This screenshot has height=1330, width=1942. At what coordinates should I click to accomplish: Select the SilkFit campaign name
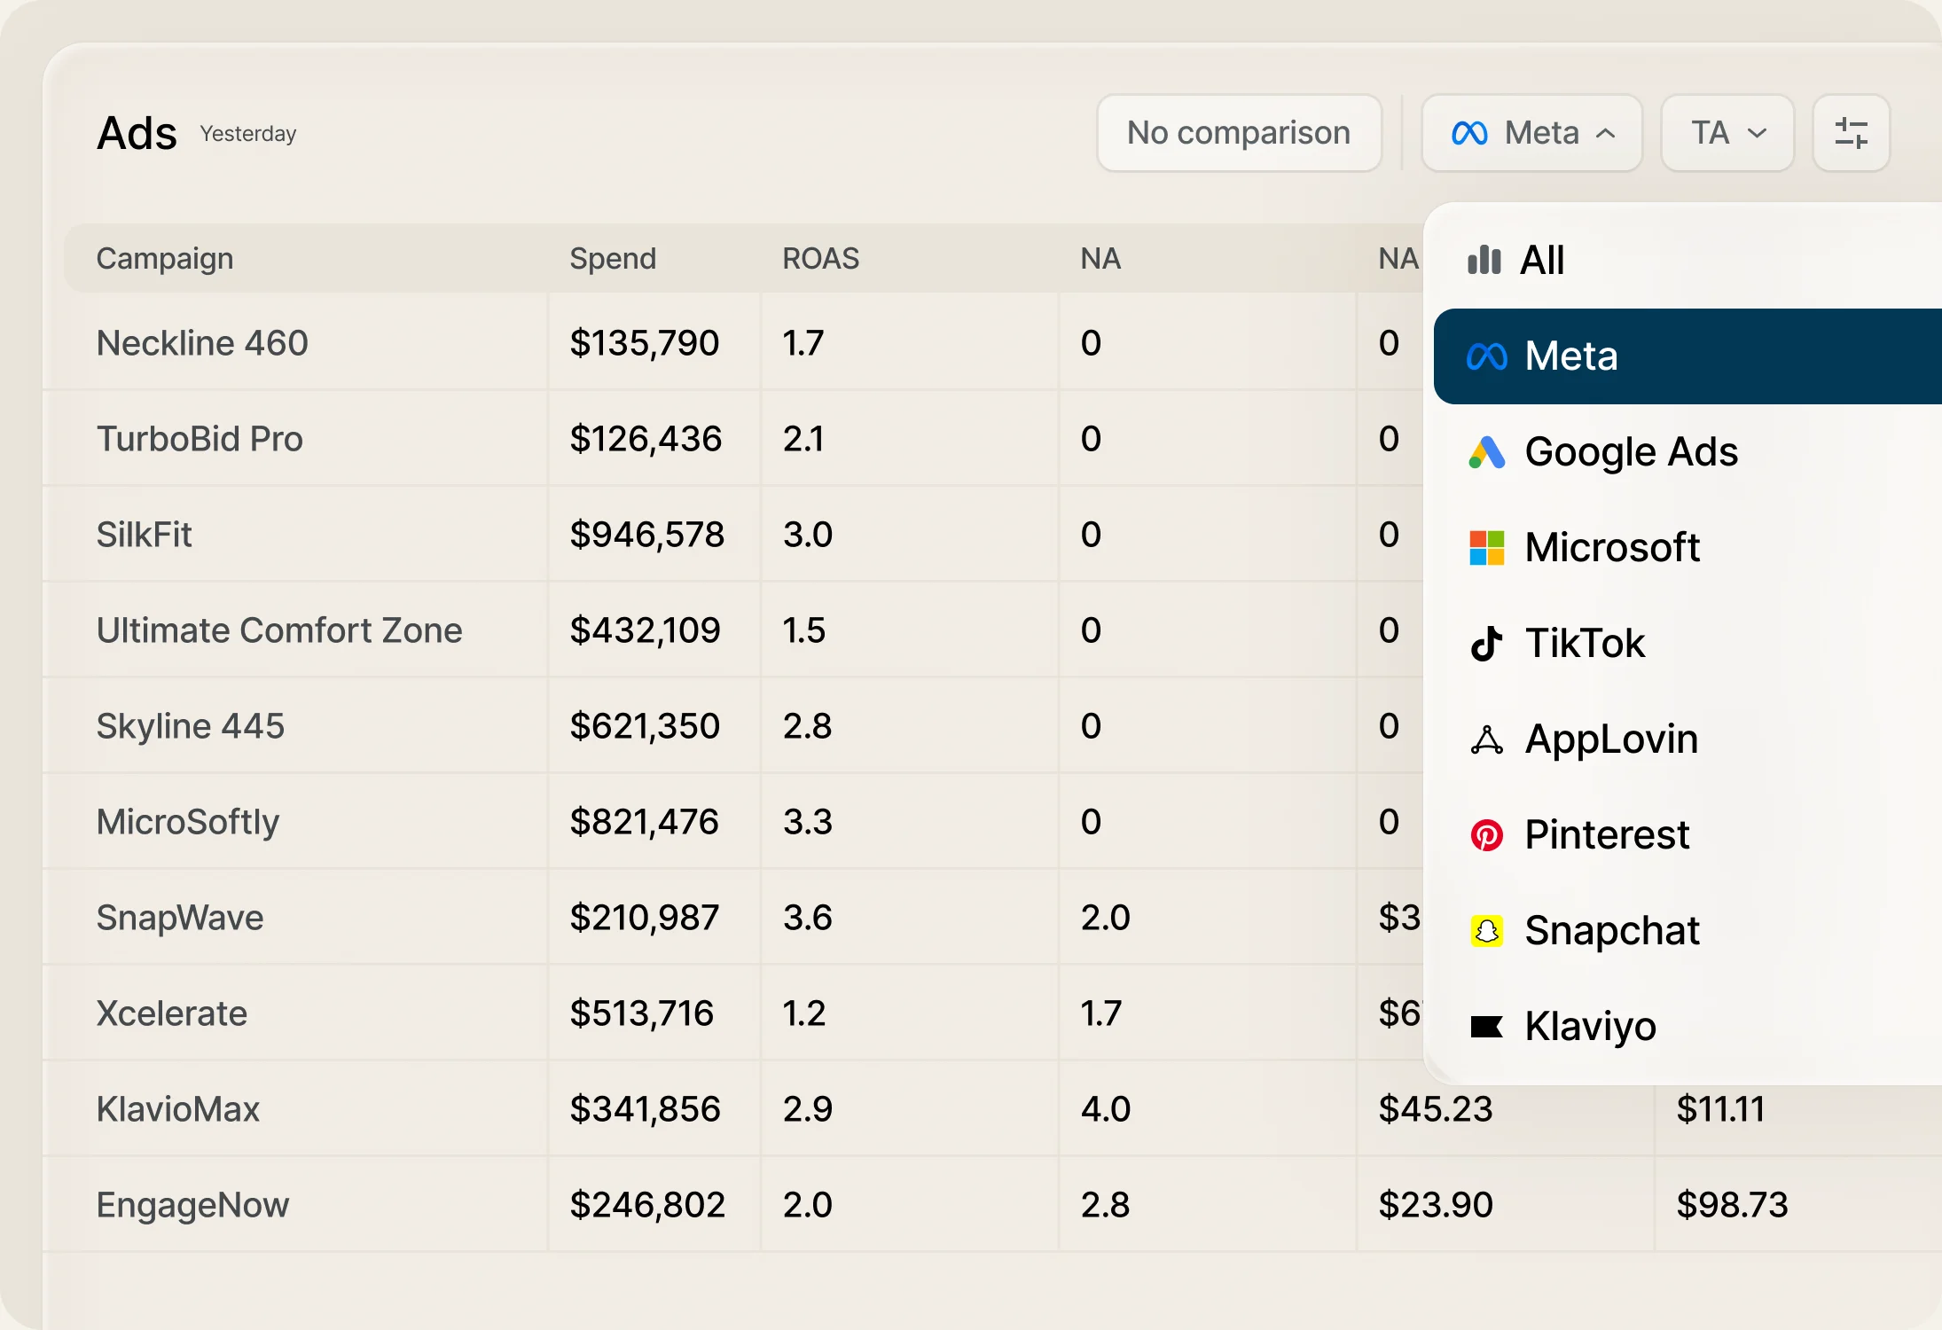click(x=144, y=535)
